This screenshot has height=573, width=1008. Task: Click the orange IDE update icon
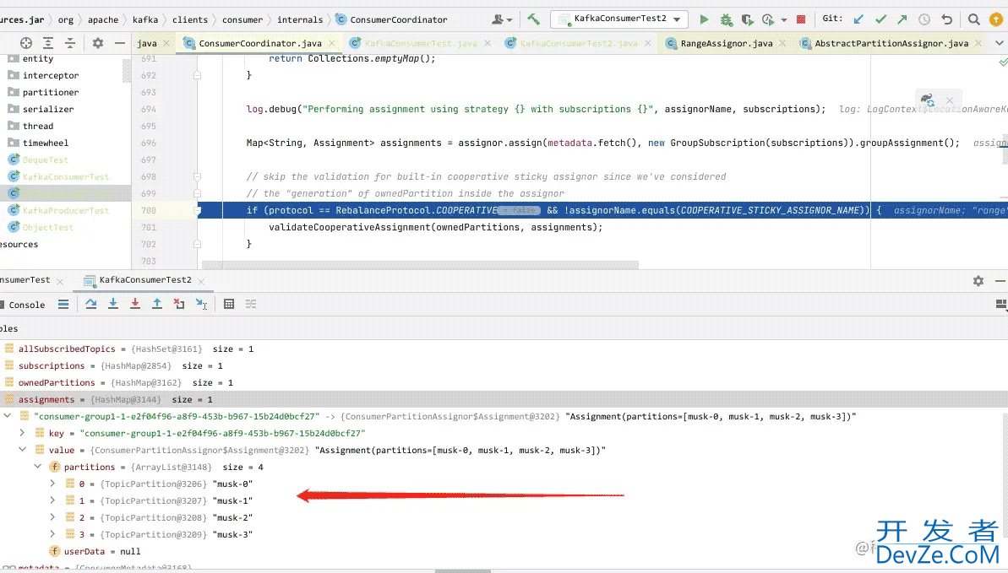click(x=996, y=19)
